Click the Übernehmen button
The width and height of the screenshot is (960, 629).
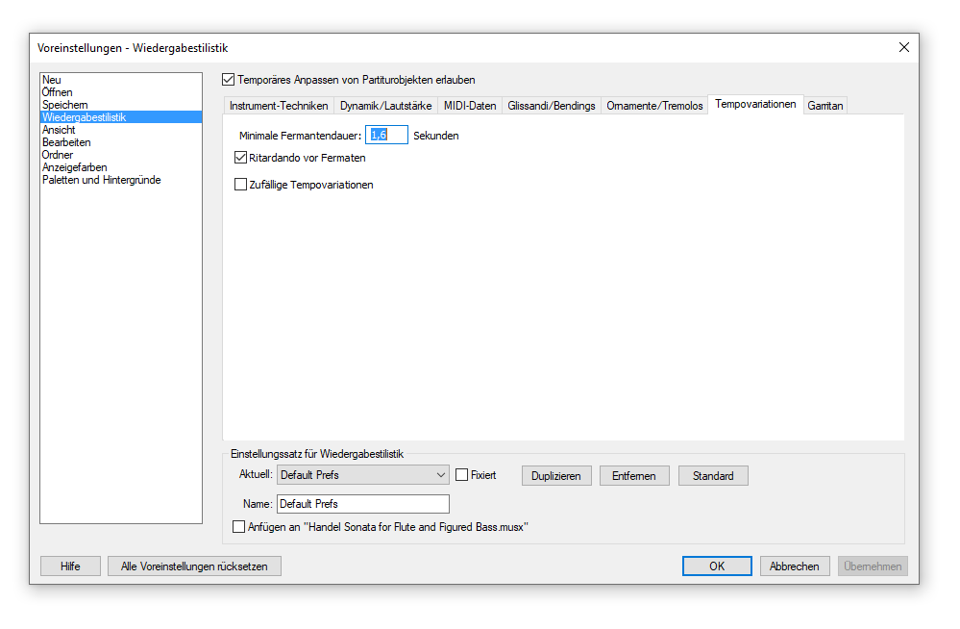pos(873,566)
